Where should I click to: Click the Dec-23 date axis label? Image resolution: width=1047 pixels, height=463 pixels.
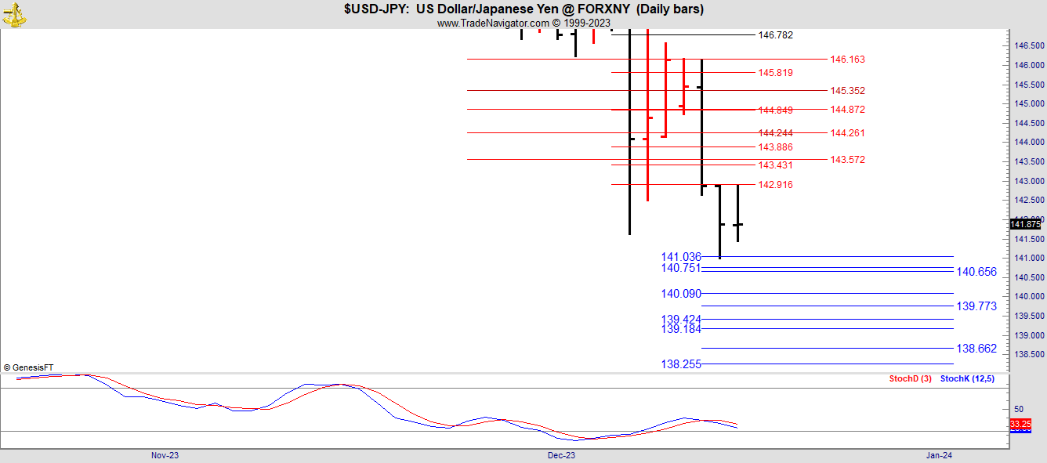coord(561,455)
